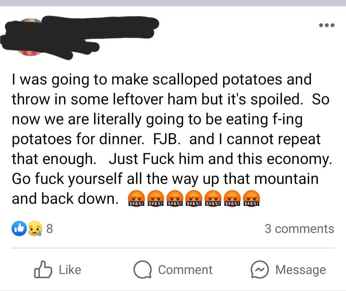Click the last angry cursing emoji
The image size is (346, 291).
pyautogui.click(x=251, y=199)
